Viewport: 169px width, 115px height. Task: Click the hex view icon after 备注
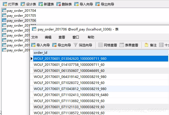[x=161, y=45]
